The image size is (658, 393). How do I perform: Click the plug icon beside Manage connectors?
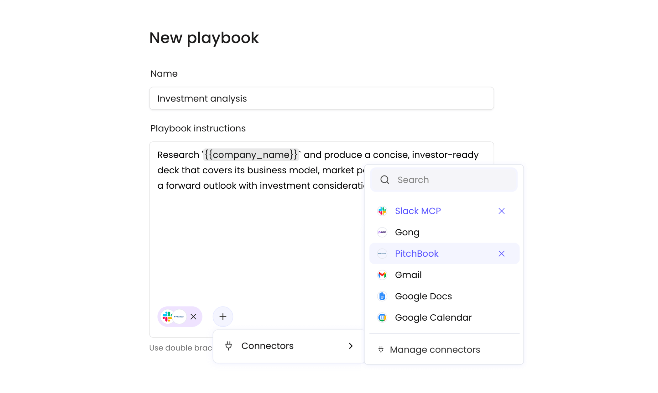tap(381, 350)
